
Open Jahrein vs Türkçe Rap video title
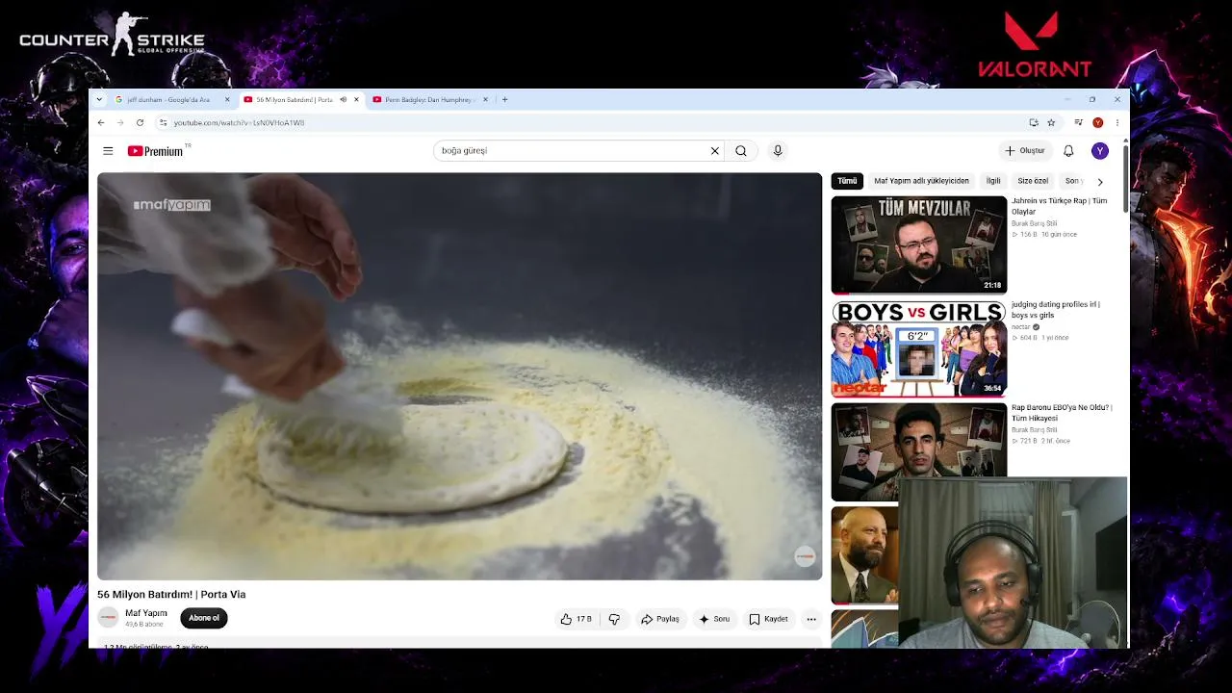point(1059,206)
